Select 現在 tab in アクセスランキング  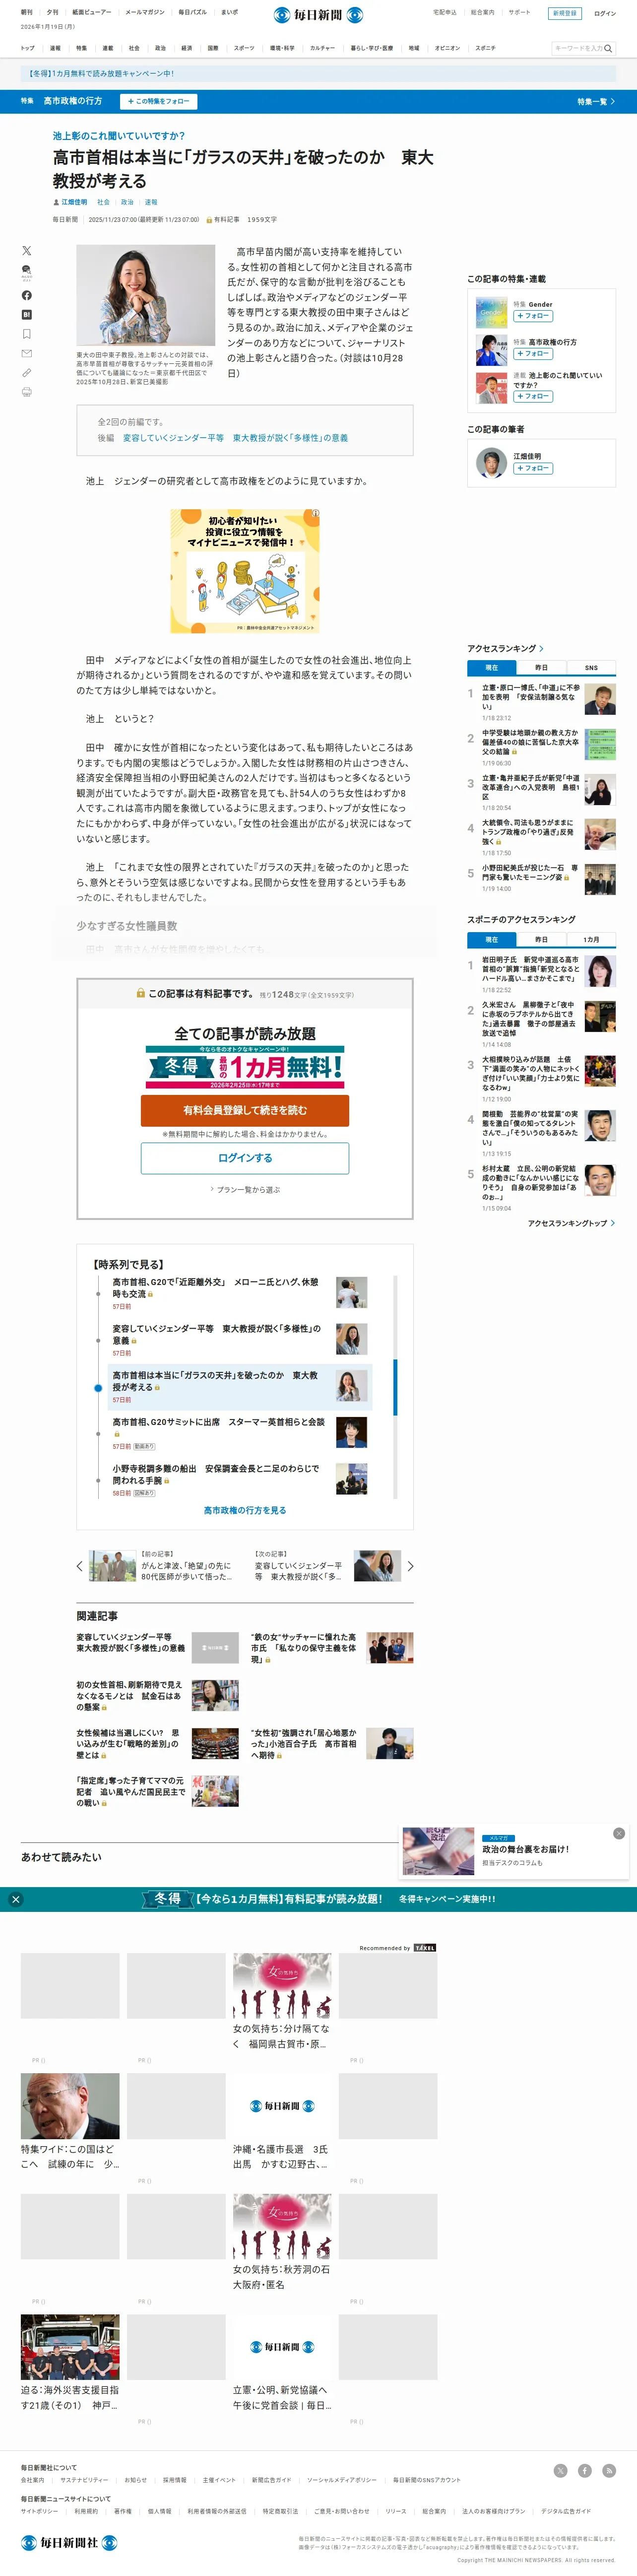point(491,667)
